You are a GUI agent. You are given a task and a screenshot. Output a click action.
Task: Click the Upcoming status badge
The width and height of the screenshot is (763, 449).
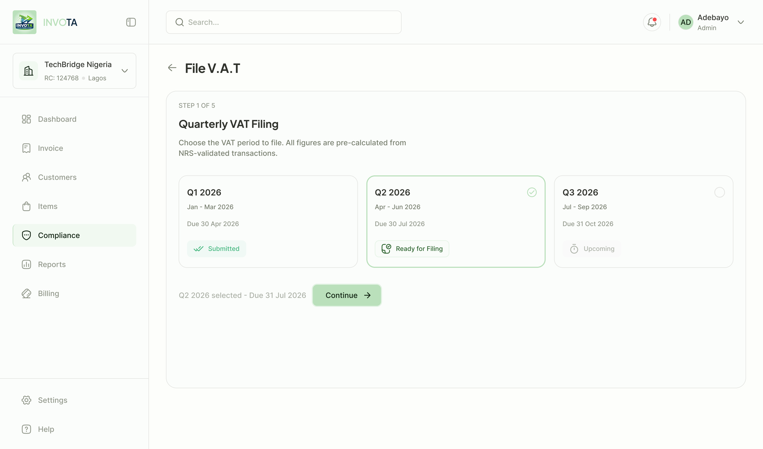(x=592, y=249)
